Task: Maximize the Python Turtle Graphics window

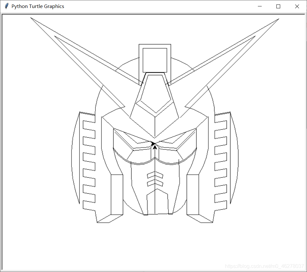Action: [278, 6]
